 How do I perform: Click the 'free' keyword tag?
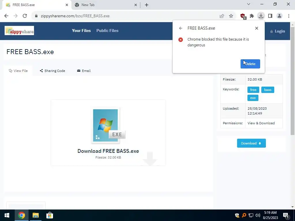click(x=253, y=90)
